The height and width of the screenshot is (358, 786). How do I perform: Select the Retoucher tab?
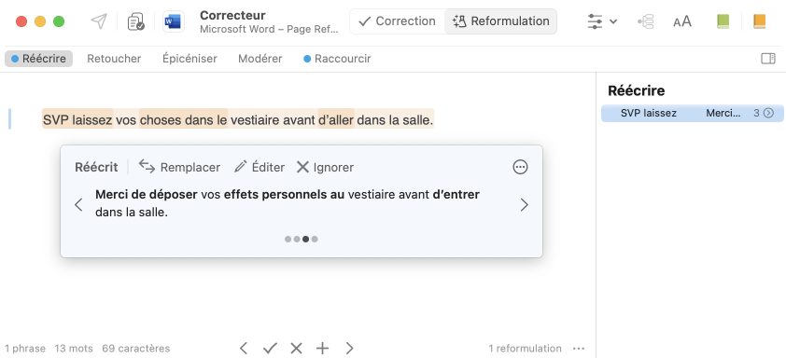point(114,59)
